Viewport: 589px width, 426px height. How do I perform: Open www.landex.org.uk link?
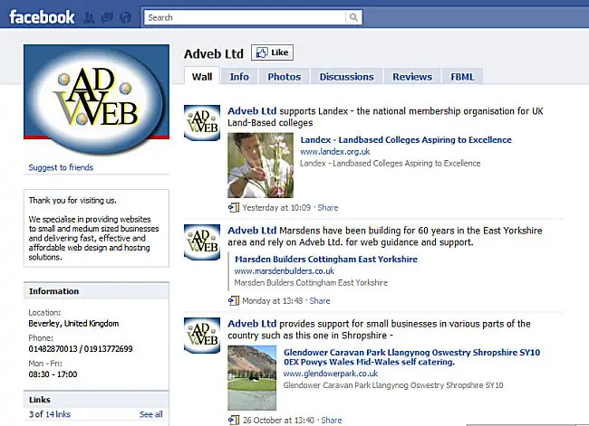[x=335, y=152]
